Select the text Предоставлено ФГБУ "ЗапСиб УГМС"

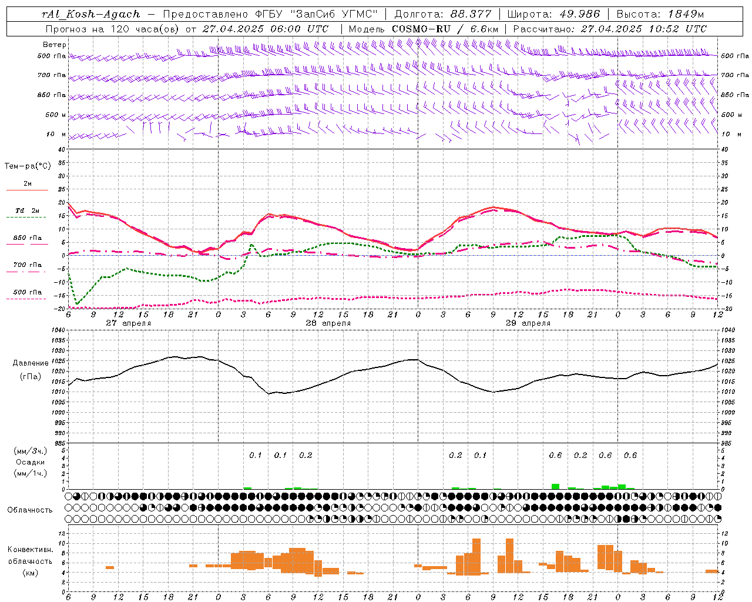pyautogui.click(x=270, y=14)
